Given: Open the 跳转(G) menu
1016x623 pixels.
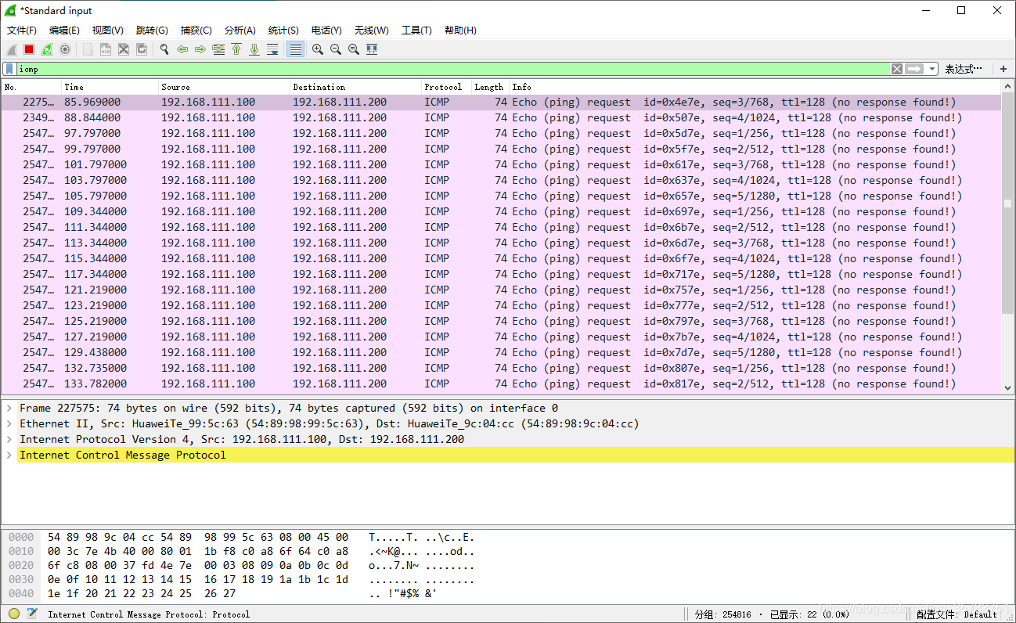Looking at the screenshot, I should [152, 31].
